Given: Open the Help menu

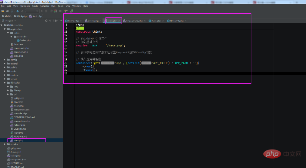Looking at the screenshot, I should click(86, 6).
